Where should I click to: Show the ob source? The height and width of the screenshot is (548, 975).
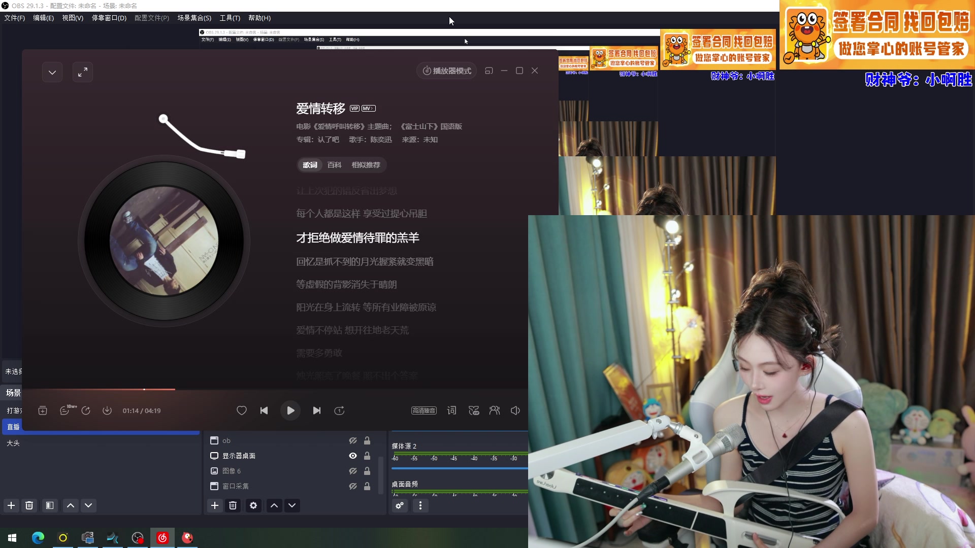click(353, 440)
